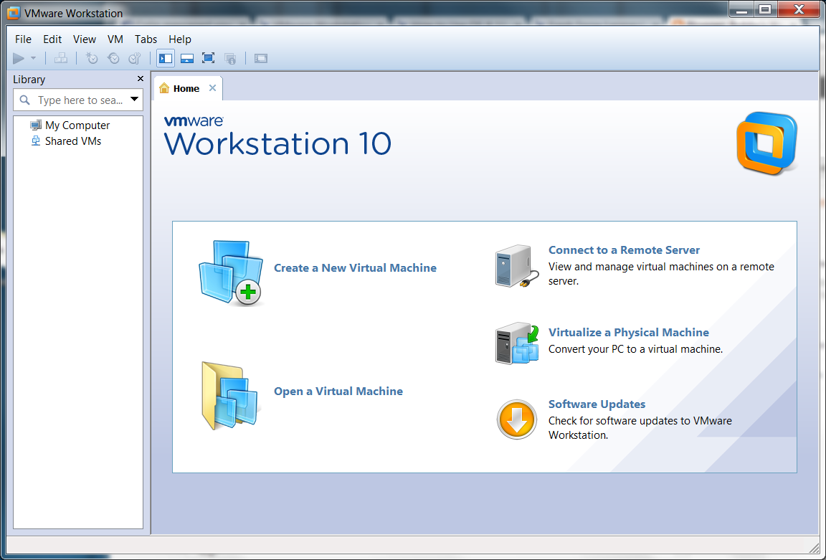Open the Help menu

(x=180, y=39)
